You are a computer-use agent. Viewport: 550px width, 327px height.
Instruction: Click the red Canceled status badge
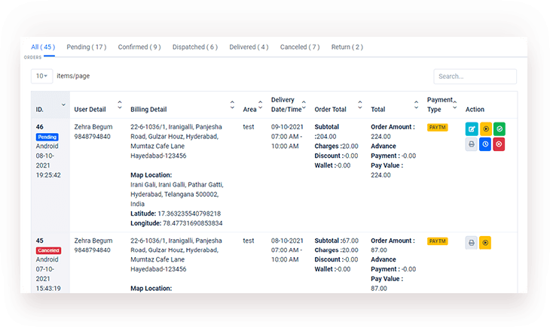point(48,250)
